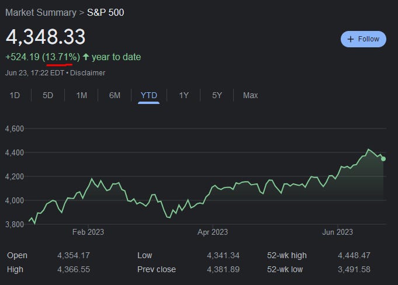Click the green up arrow beside year to date
The width and height of the screenshot is (398, 285).
86,57
